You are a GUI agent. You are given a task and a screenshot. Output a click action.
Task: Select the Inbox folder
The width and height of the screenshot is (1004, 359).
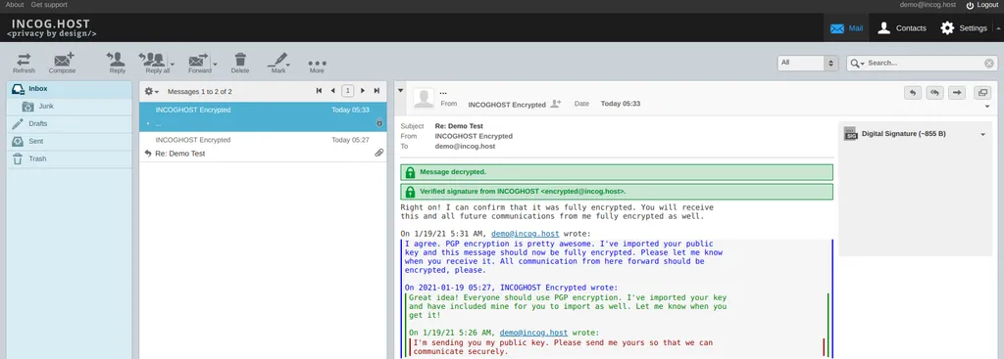[70, 89]
